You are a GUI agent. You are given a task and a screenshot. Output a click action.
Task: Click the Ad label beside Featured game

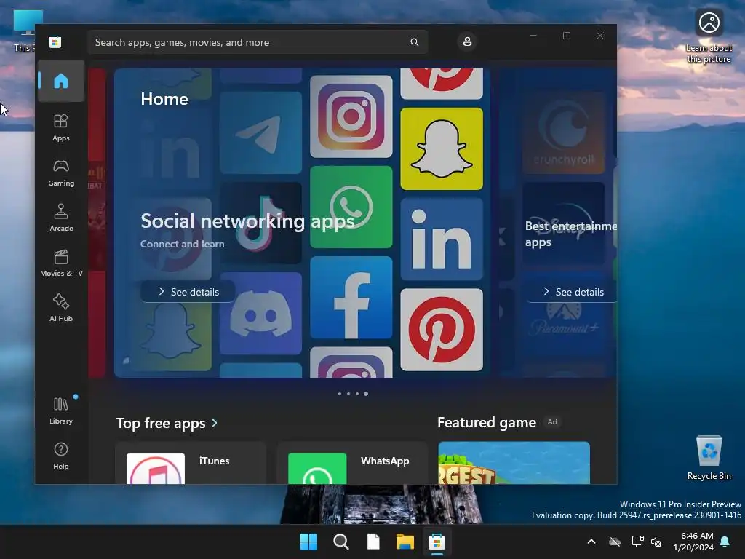coord(552,422)
